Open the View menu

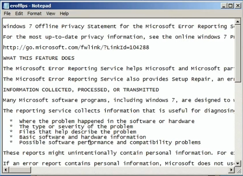pyautogui.click(x=51, y=14)
